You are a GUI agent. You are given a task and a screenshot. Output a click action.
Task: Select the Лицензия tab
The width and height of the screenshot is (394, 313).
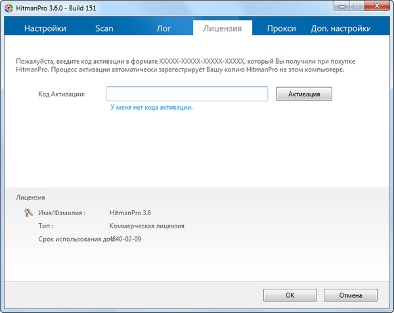pyautogui.click(x=222, y=28)
